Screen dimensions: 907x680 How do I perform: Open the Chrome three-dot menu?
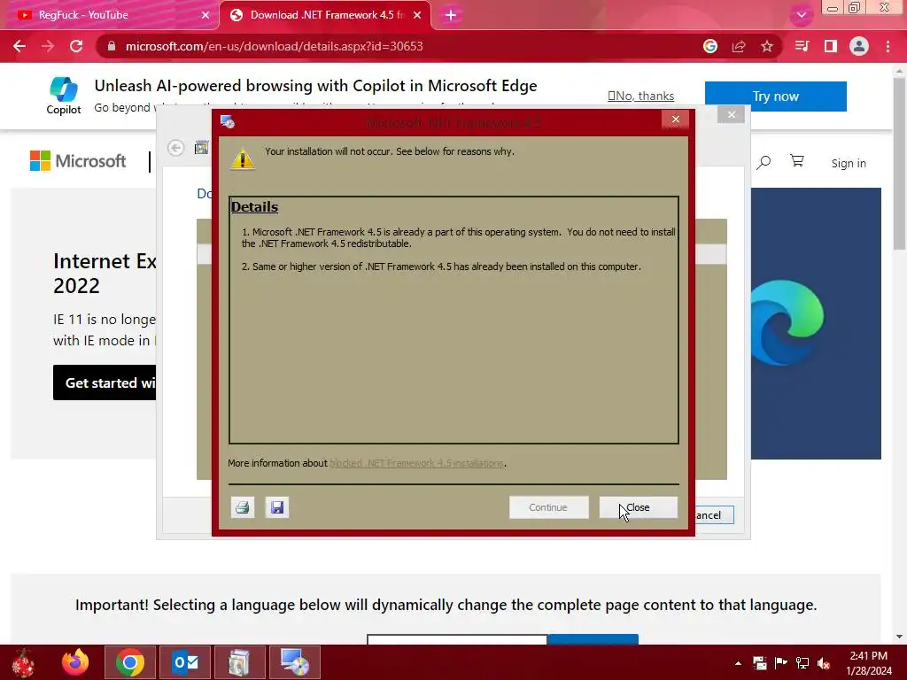[x=888, y=46]
